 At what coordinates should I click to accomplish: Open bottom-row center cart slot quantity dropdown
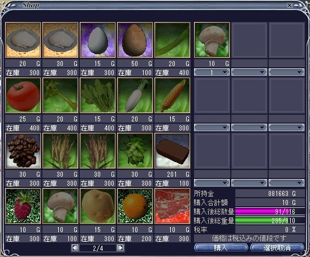coord(249,183)
